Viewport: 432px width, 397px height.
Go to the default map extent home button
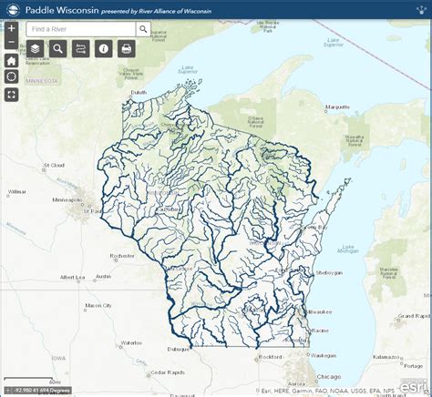tap(12, 61)
